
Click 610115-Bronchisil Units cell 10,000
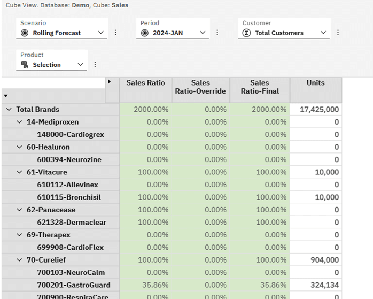316,197
